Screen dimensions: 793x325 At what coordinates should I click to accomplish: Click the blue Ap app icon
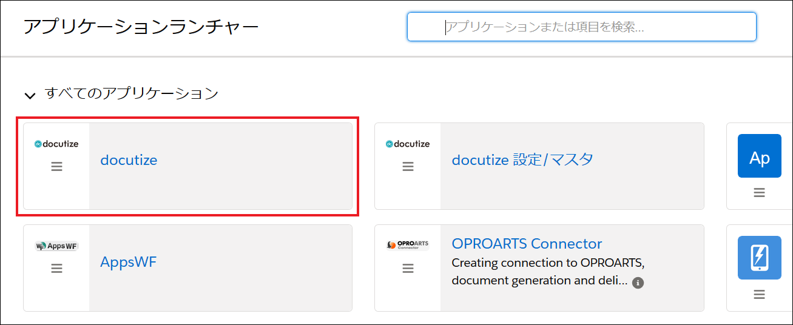click(760, 156)
